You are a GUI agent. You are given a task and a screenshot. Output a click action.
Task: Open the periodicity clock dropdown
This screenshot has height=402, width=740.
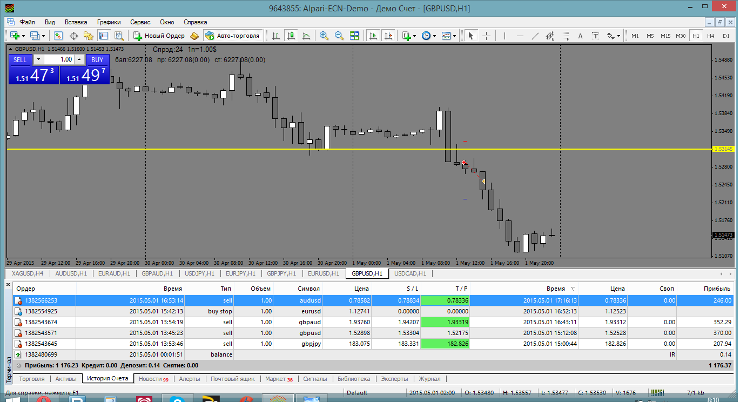click(428, 36)
